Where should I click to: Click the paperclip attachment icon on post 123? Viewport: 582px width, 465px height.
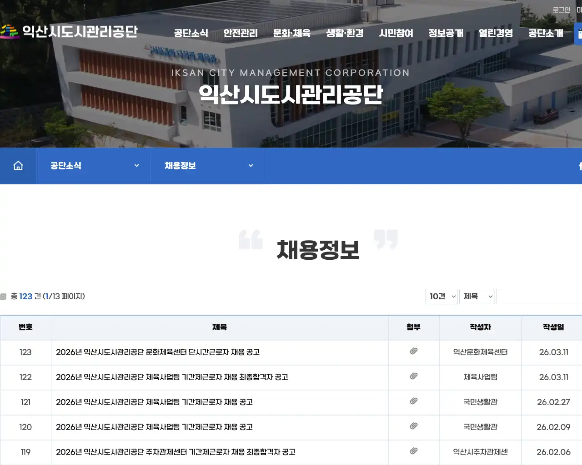[x=413, y=352]
